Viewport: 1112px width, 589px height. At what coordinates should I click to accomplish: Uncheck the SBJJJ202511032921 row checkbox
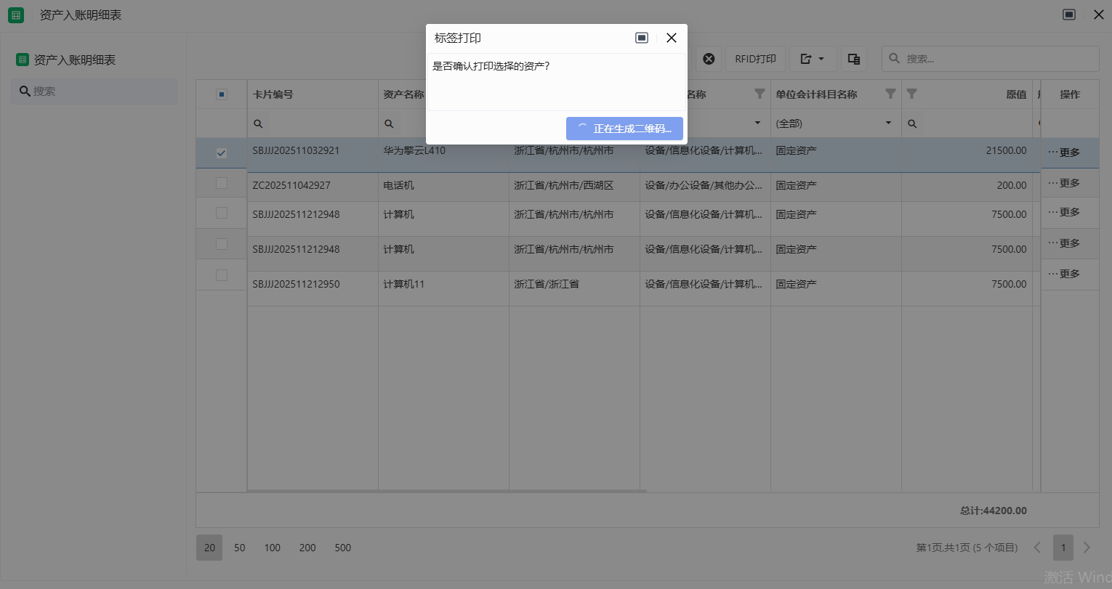point(222,153)
